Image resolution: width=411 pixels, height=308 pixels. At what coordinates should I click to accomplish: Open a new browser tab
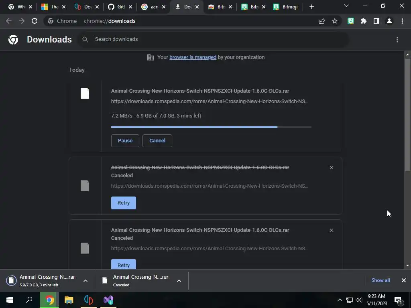coord(311,7)
